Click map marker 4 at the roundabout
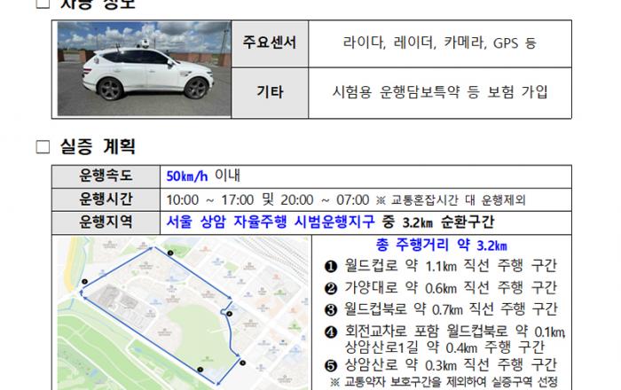The image size is (621, 390). 227,312
